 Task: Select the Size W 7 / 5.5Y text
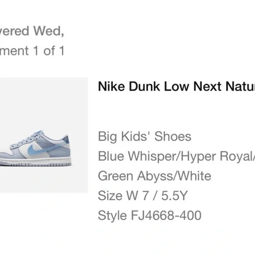pyautogui.click(x=143, y=196)
